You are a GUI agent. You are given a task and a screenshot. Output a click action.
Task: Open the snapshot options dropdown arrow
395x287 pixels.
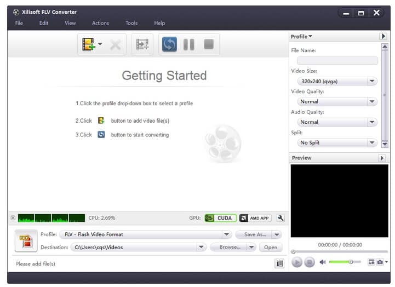point(386,262)
